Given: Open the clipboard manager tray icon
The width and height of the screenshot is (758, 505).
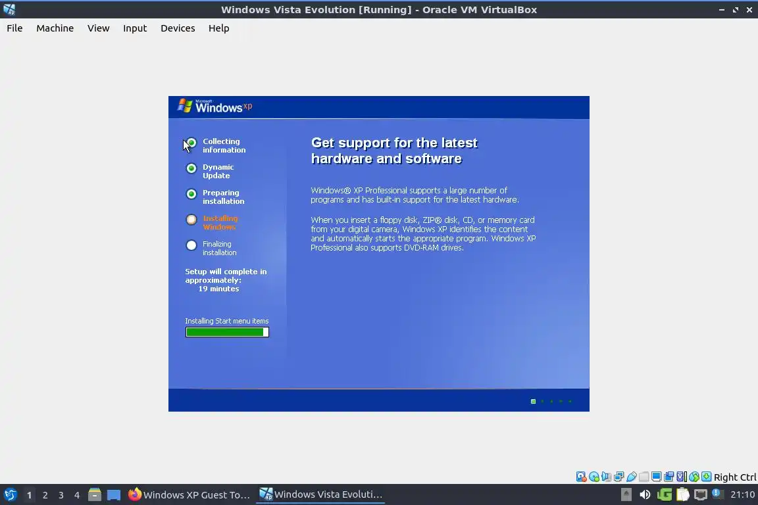Looking at the screenshot, I should tap(682, 494).
